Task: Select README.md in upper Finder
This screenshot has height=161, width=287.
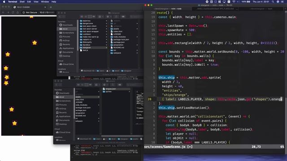Action: coord(117,48)
